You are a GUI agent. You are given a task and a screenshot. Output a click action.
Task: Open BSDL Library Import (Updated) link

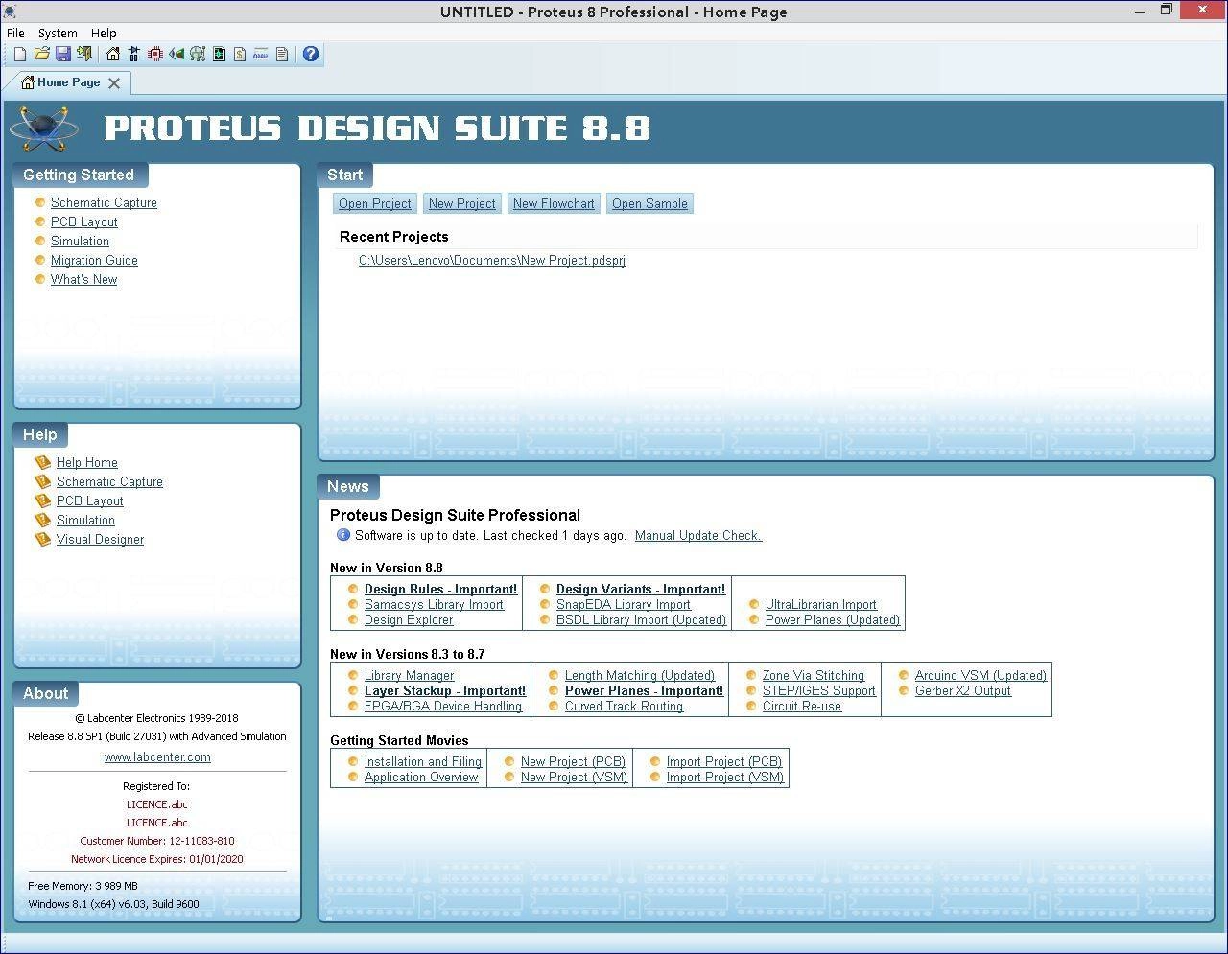[x=641, y=619]
